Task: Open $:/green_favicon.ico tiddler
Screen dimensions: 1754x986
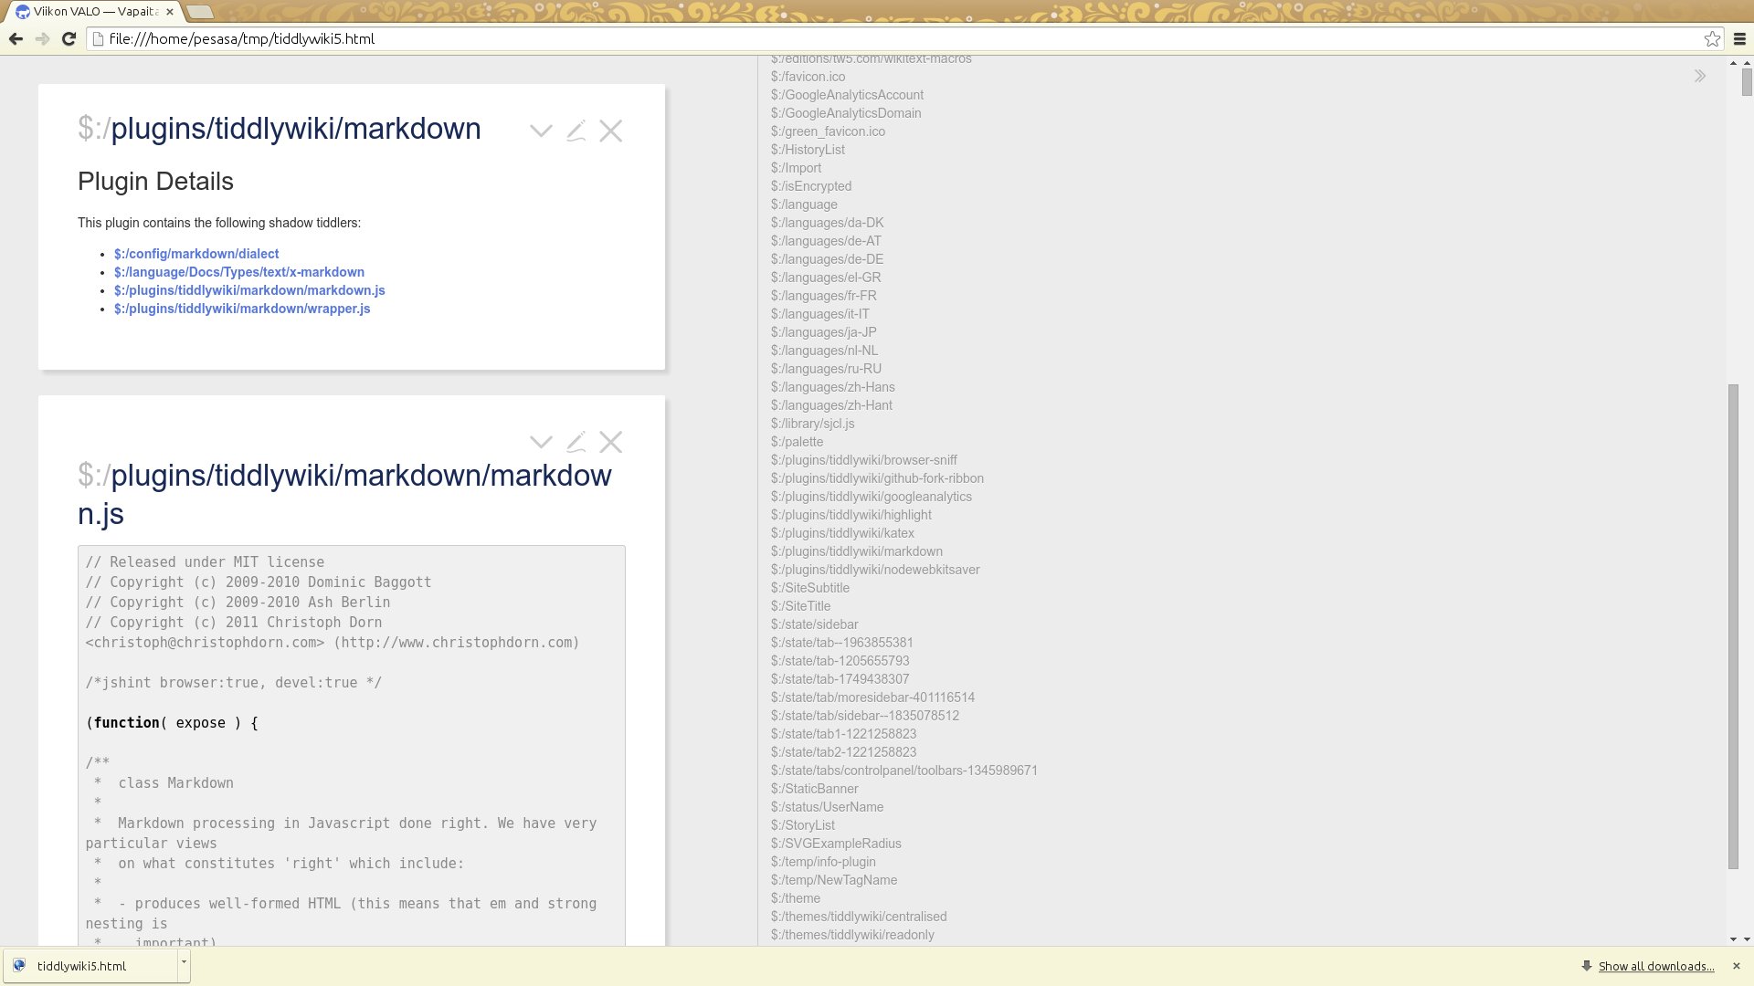Action: [828, 131]
